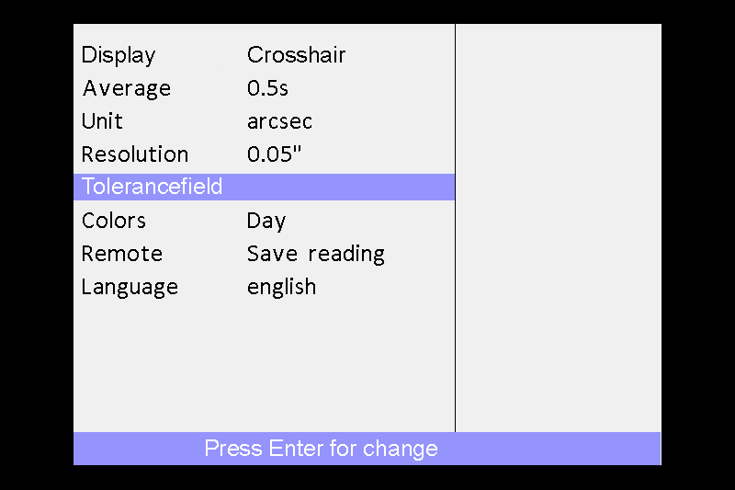Select the Colors setting label
735x490 pixels.
(x=113, y=221)
